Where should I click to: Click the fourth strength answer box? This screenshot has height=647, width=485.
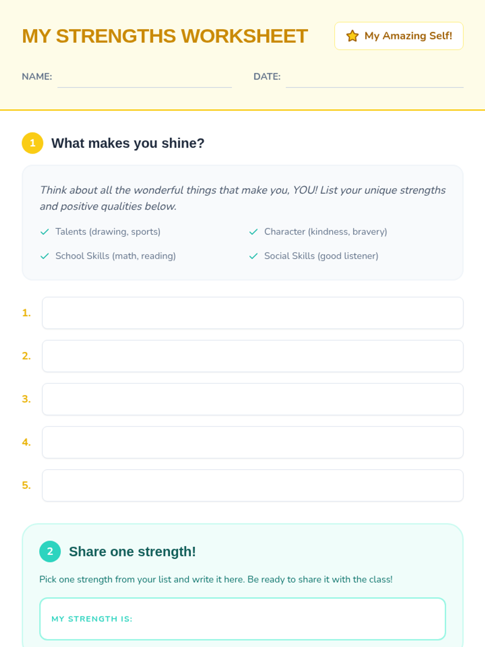253,442
